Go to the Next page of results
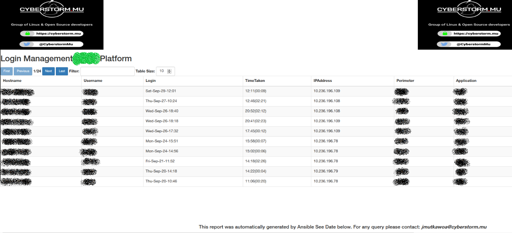 click(x=48, y=71)
